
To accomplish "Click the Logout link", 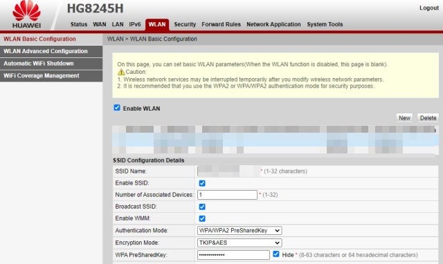I will (x=429, y=8).
